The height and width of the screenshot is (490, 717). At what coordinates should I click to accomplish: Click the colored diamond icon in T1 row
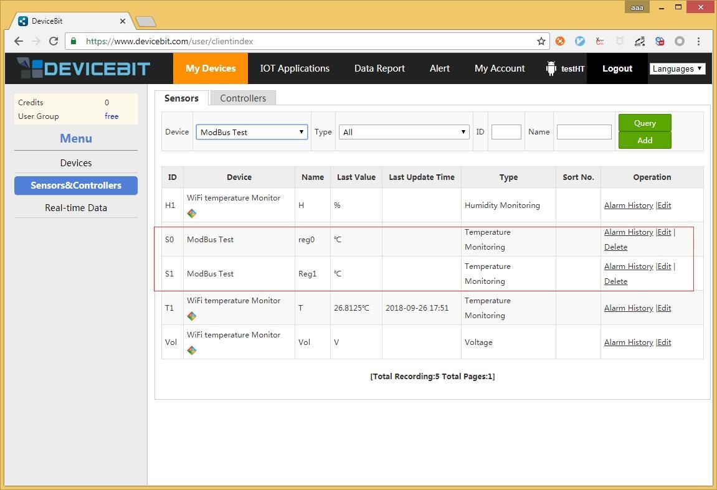192,316
